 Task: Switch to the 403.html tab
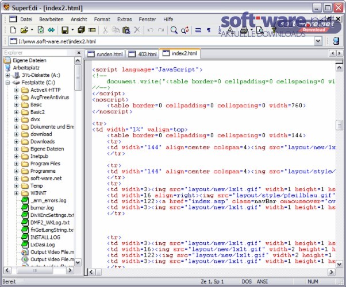point(143,54)
